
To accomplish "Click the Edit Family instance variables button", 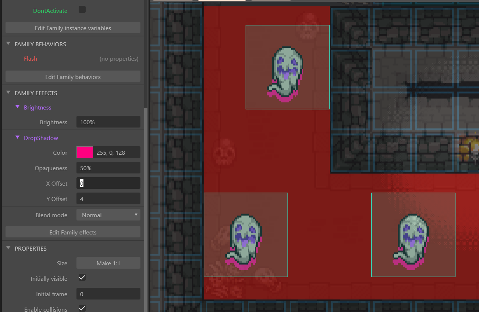I will 73,28.
